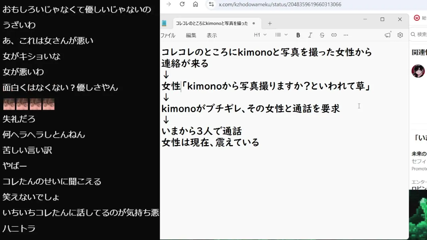Click the chat comment '何ヘラヘラしとんねん'
427x240 pixels.
tap(44, 135)
